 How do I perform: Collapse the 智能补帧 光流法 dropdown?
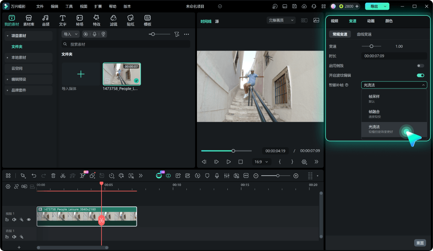click(x=394, y=85)
